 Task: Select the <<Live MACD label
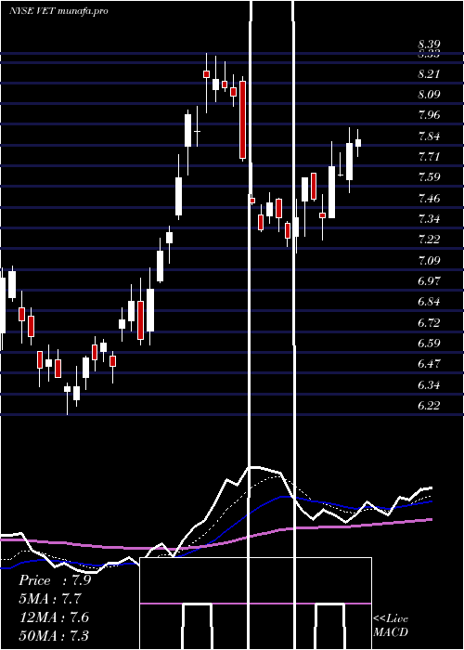coord(391,626)
